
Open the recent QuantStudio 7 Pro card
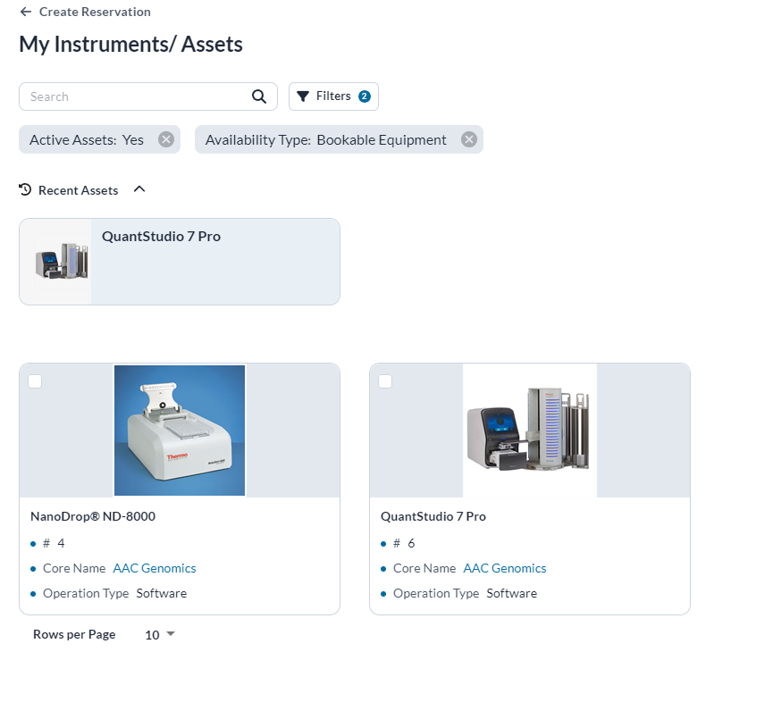(180, 262)
